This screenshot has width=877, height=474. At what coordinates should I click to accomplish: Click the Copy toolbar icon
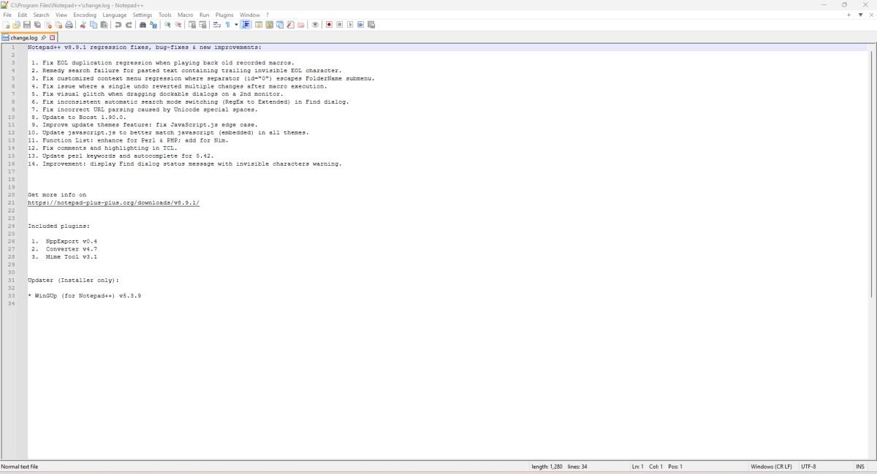(94, 24)
